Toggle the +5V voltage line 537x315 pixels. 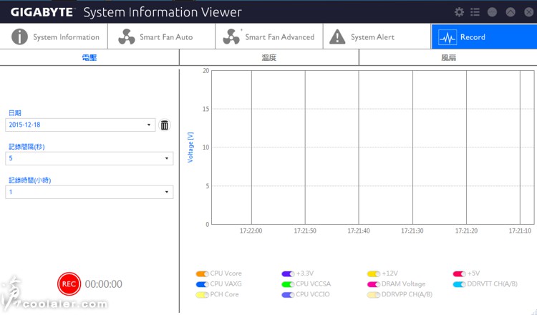[x=459, y=273]
